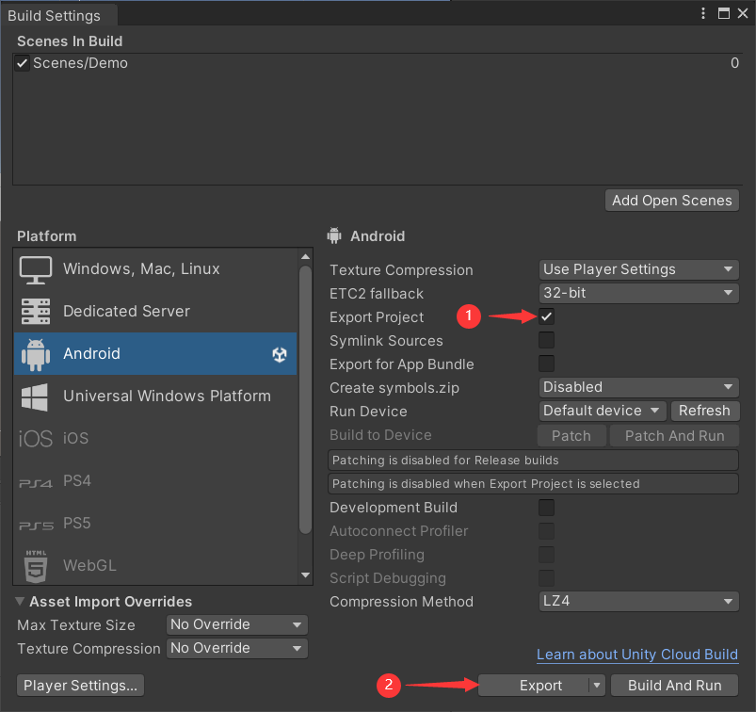756x712 pixels.
Task: Choose the PS4 platform icon
Action: coord(36,482)
